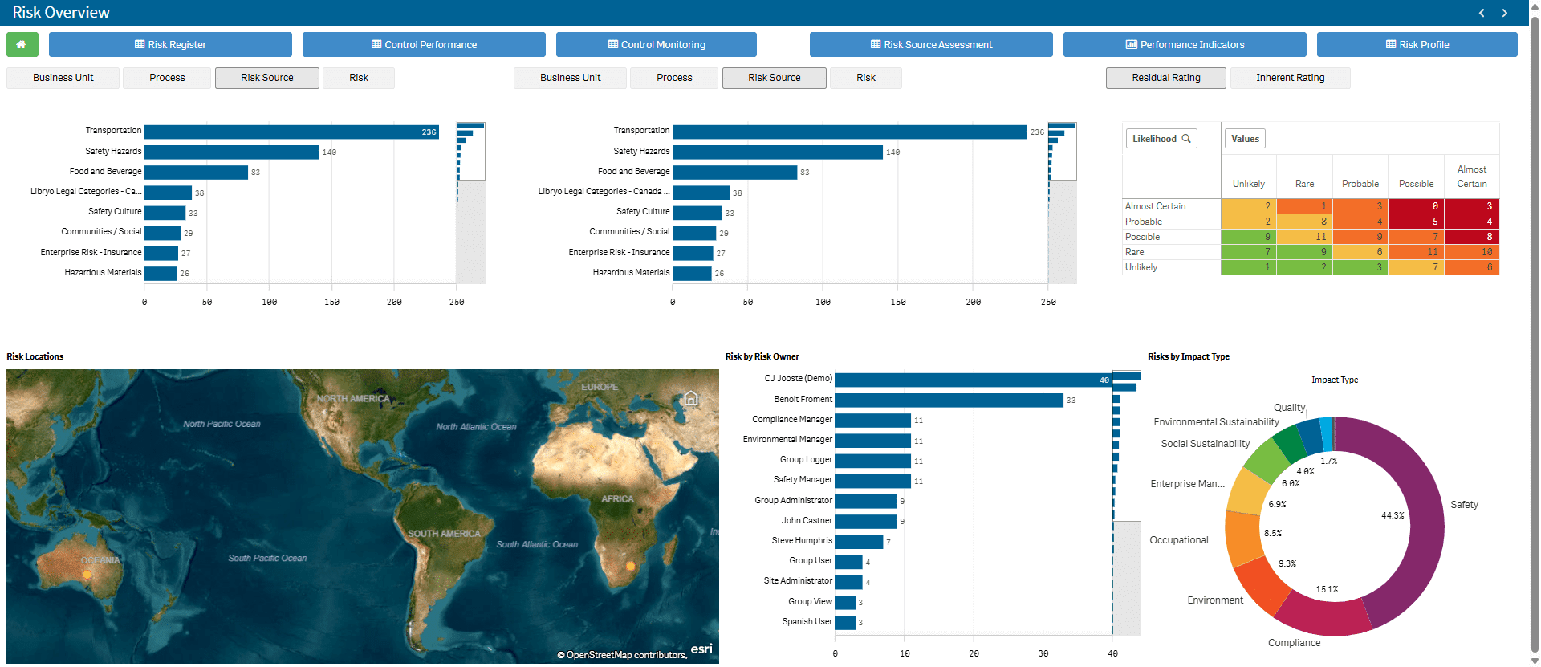Image resolution: width=1541 pixels, height=667 pixels.
Task: Click the home icon on the map
Action: tap(690, 398)
